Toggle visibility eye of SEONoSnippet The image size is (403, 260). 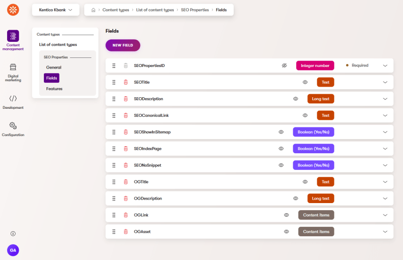[x=281, y=165]
